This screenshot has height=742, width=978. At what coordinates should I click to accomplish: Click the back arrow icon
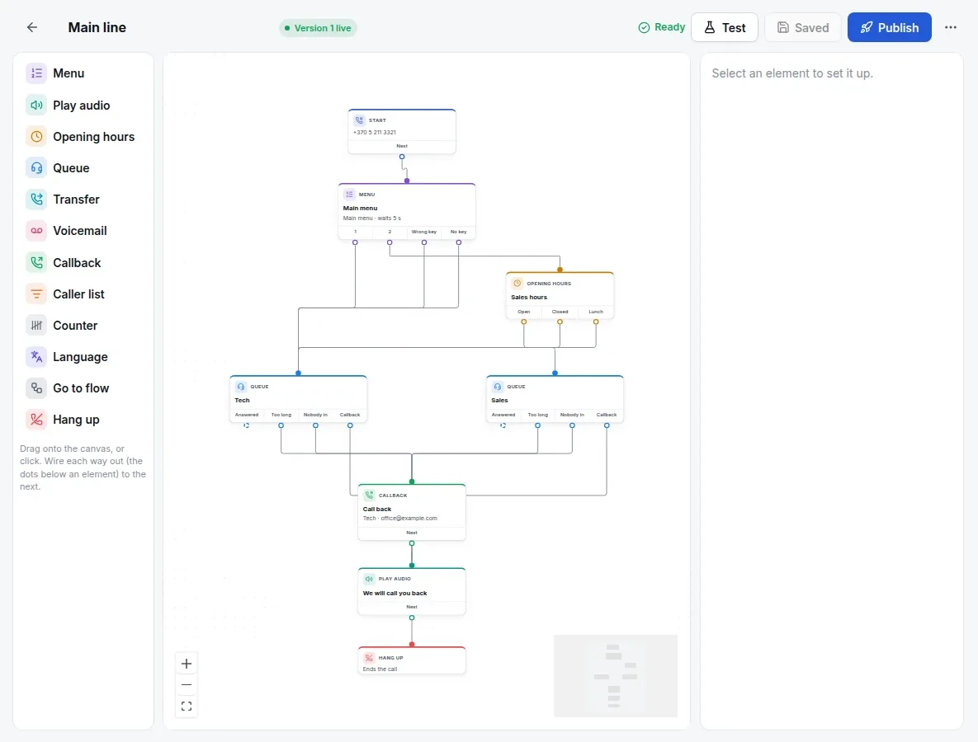[x=32, y=27]
